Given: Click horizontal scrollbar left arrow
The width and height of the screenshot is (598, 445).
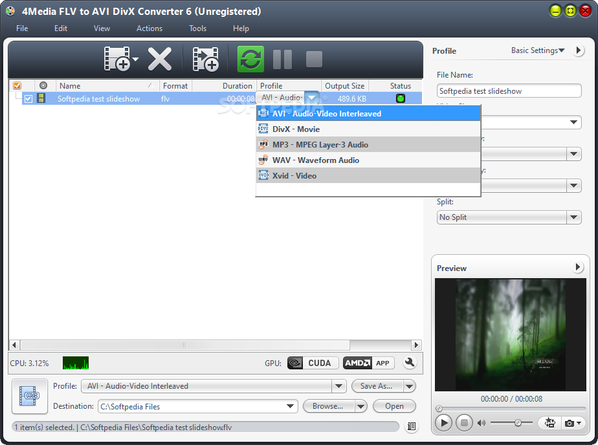Looking at the screenshot, I should (x=14, y=345).
